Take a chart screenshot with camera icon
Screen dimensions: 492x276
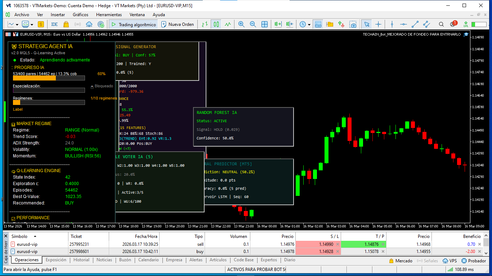(x=353, y=24)
